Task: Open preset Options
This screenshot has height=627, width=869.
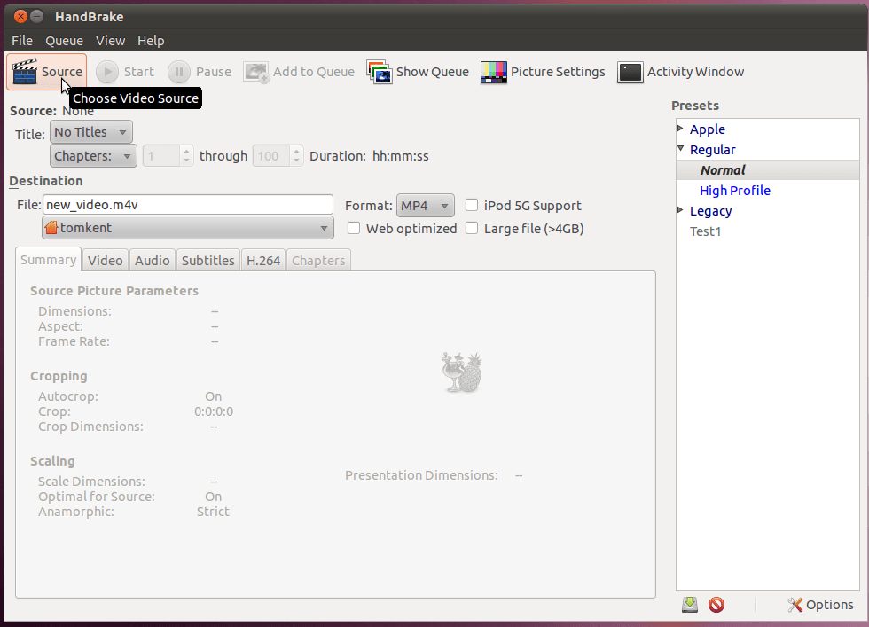Action: click(819, 604)
